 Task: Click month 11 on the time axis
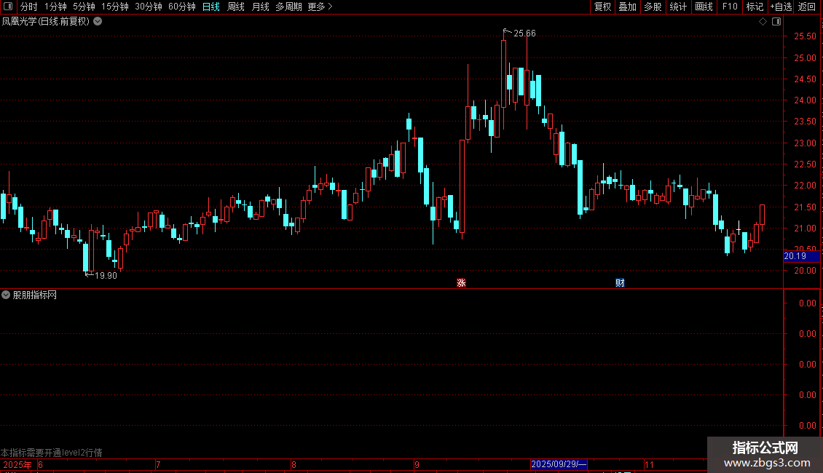(649, 464)
